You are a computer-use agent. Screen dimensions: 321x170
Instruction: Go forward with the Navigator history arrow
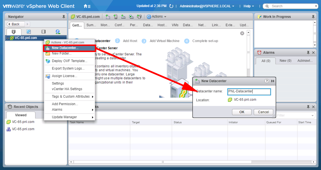pos(27,24)
